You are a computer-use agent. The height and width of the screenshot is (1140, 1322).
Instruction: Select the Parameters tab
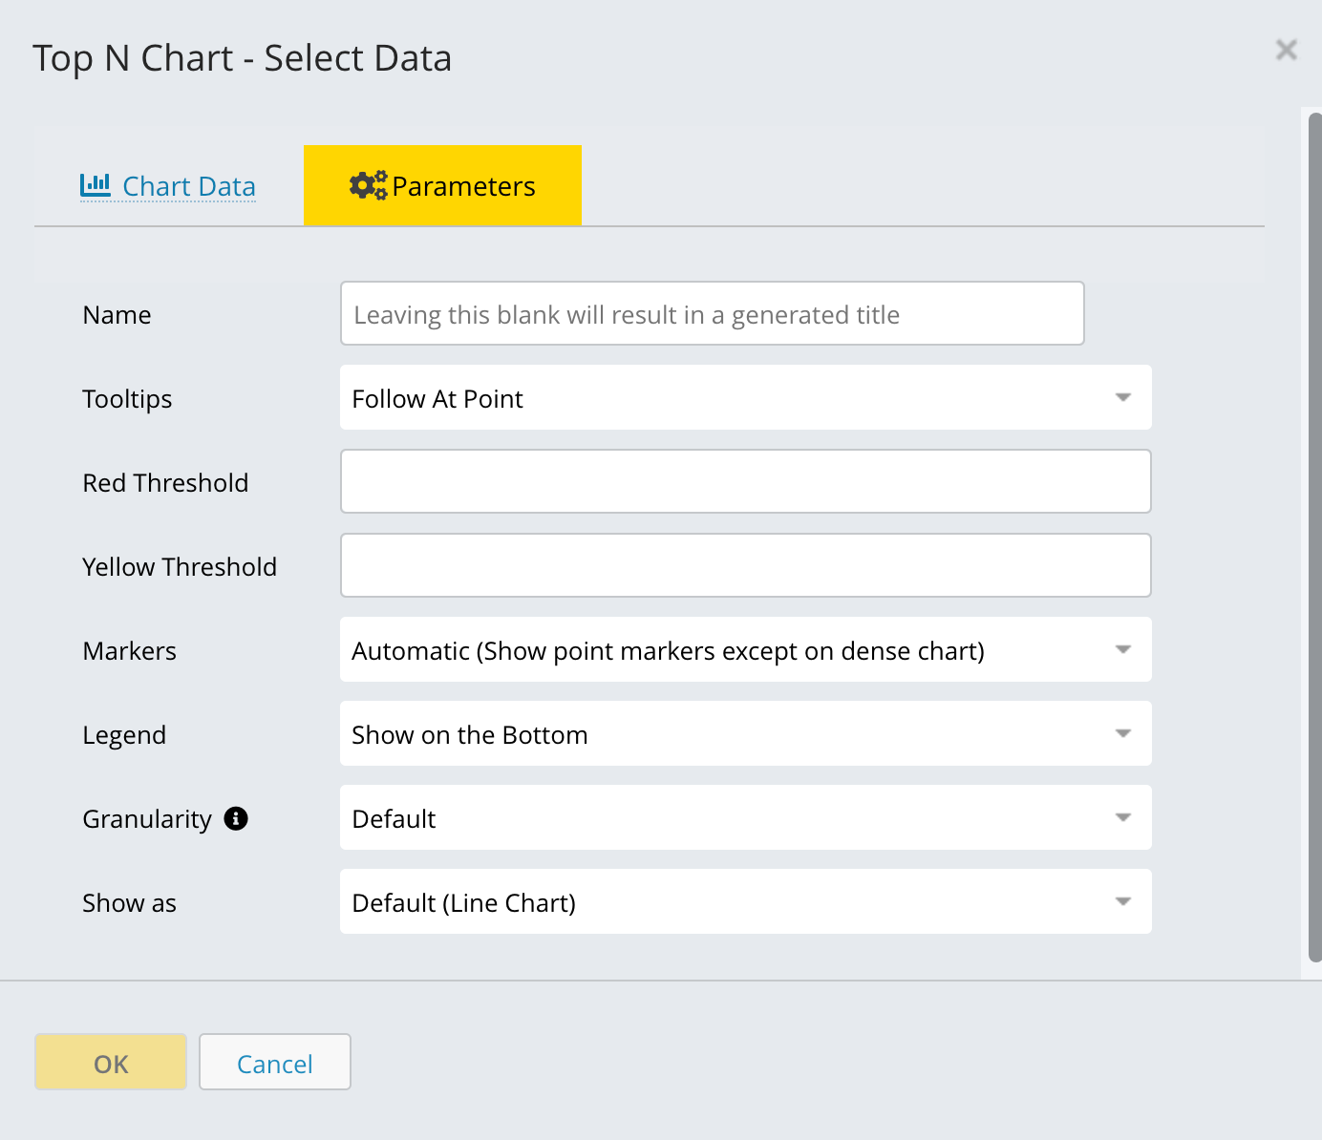(442, 185)
